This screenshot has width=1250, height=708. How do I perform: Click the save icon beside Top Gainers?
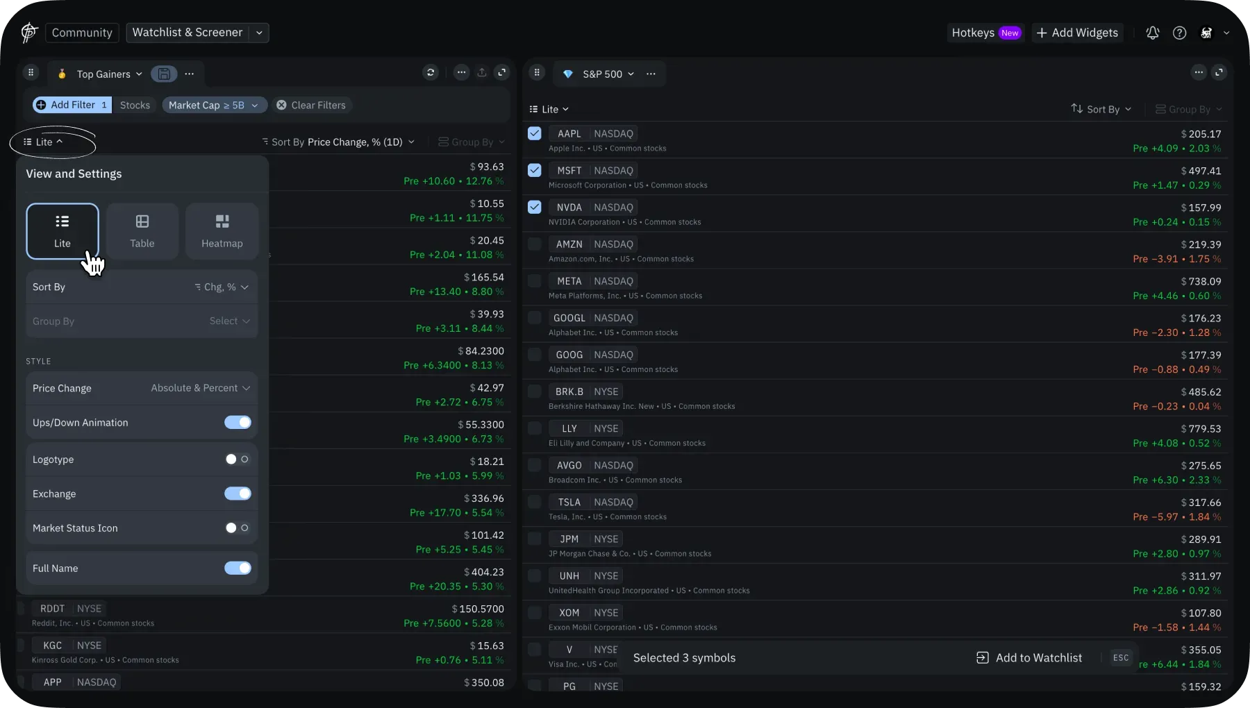tap(164, 74)
